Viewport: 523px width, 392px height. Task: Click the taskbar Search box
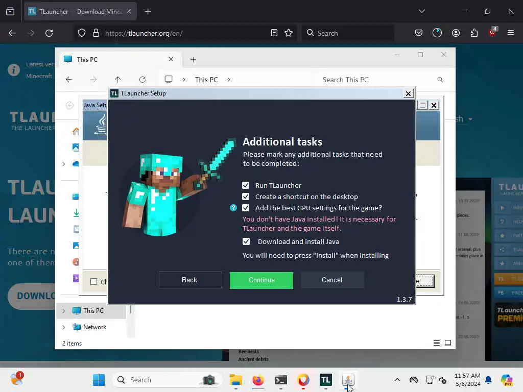(x=167, y=380)
